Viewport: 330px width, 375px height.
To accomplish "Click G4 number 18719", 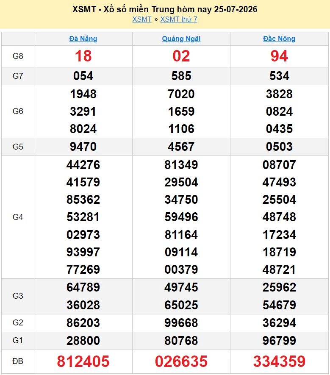I will pyautogui.click(x=279, y=252).
